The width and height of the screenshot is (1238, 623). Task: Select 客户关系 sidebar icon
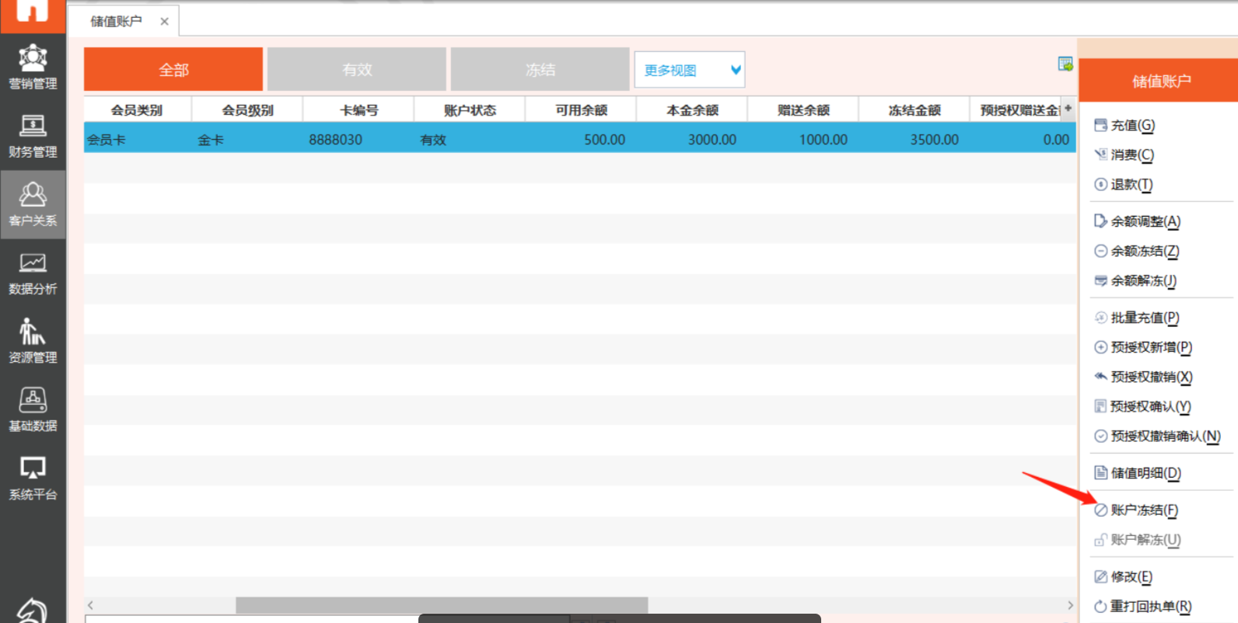(x=33, y=204)
